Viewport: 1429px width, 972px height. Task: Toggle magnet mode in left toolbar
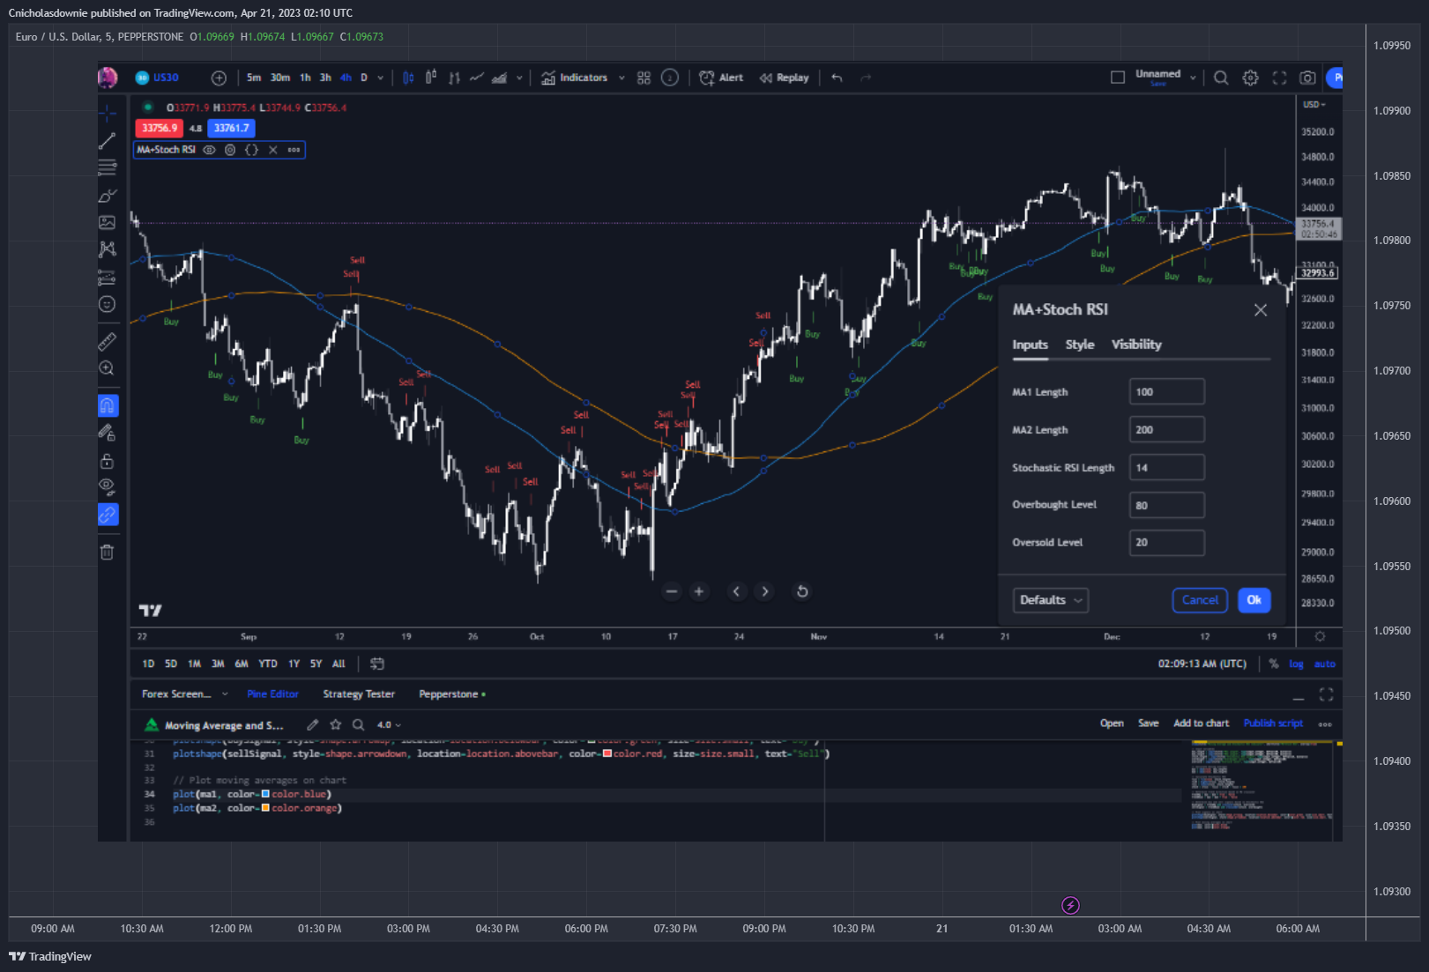108,405
